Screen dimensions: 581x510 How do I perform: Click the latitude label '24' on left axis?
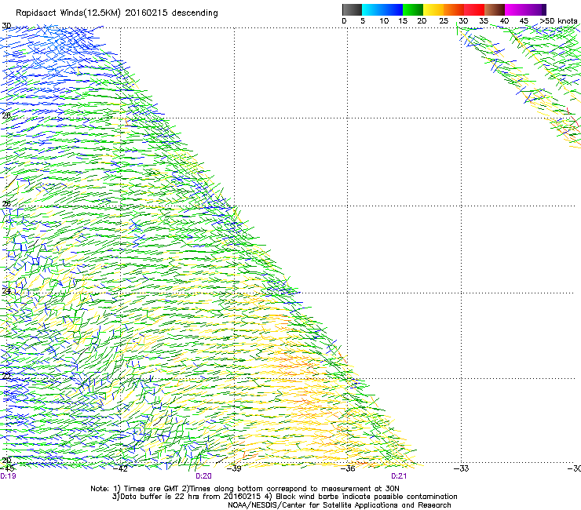pos(6,291)
